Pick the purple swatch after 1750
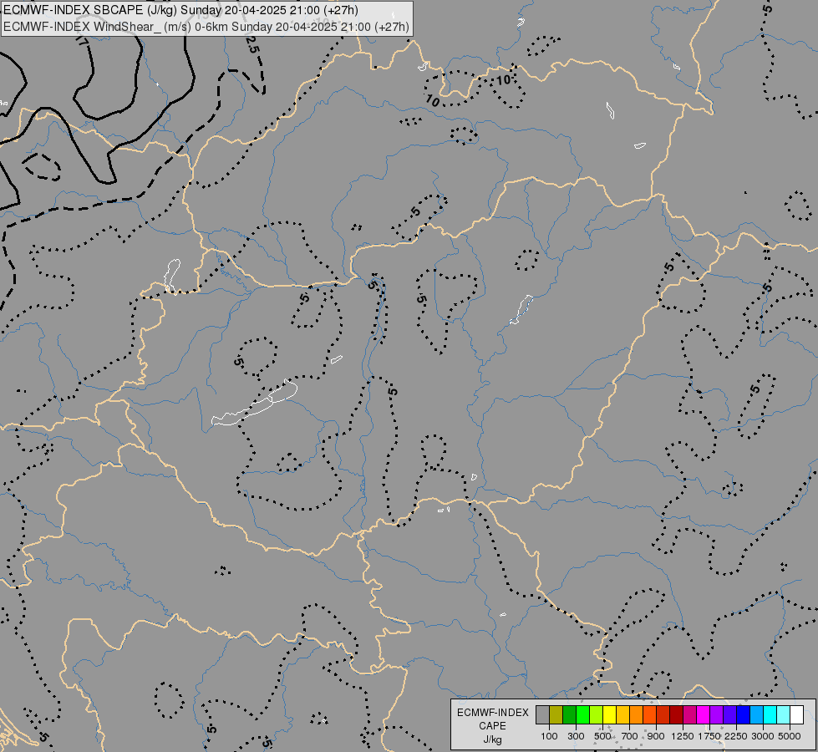818x752 pixels. click(x=717, y=714)
